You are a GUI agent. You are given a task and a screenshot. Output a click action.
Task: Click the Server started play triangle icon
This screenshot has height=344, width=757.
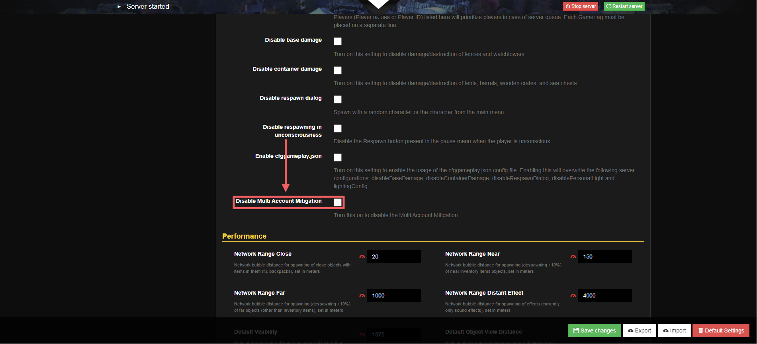tap(119, 6)
